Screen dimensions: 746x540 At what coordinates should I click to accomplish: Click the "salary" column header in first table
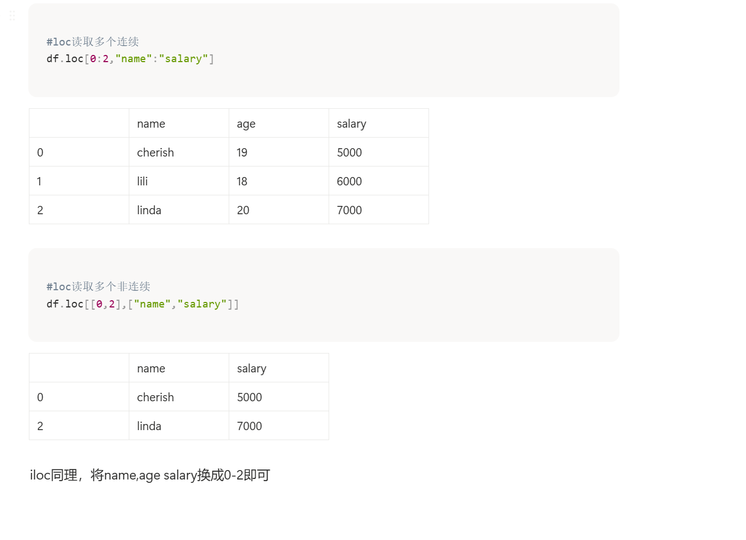click(x=351, y=123)
